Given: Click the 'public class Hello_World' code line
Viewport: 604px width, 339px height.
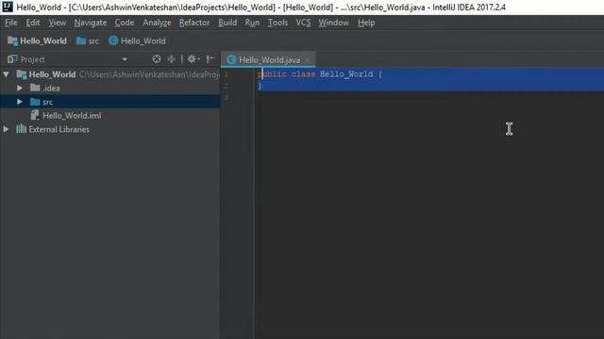Looking at the screenshot, I should tap(320, 73).
